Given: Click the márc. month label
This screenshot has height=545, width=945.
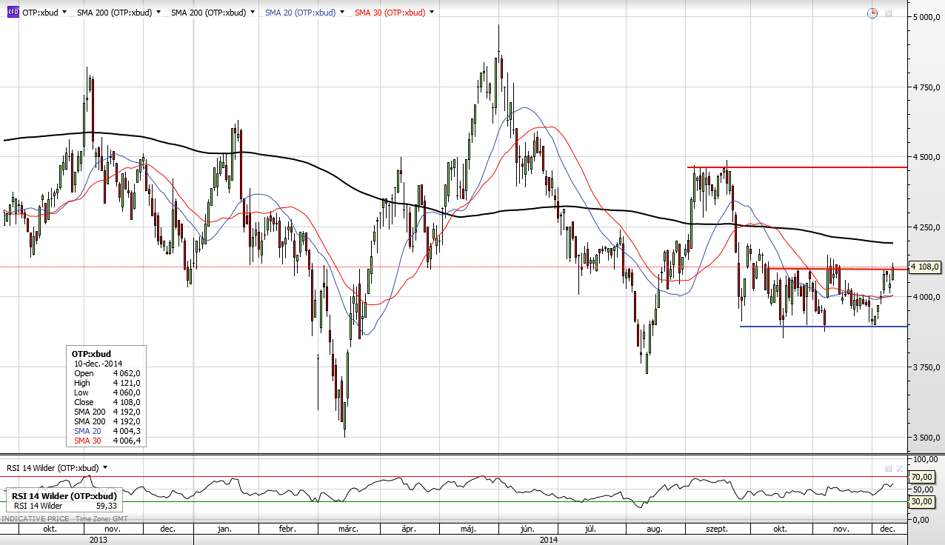Looking at the screenshot, I should [348, 529].
